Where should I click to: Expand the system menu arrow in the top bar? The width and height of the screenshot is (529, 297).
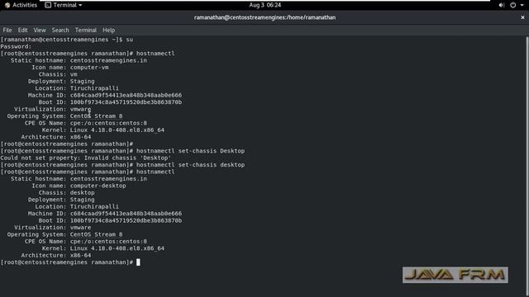point(522,5)
